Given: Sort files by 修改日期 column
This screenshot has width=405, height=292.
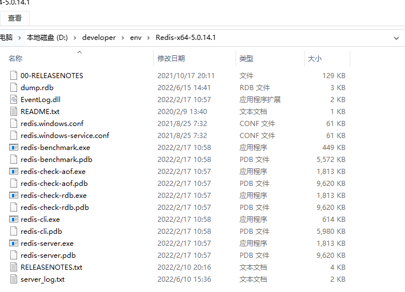Looking at the screenshot, I should (x=171, y=59).
